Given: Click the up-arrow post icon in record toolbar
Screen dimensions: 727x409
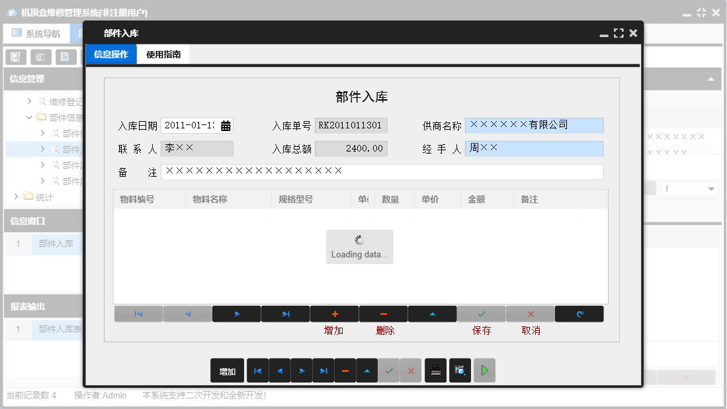Looking at the screenshot, I should click(x=432, y=313).
